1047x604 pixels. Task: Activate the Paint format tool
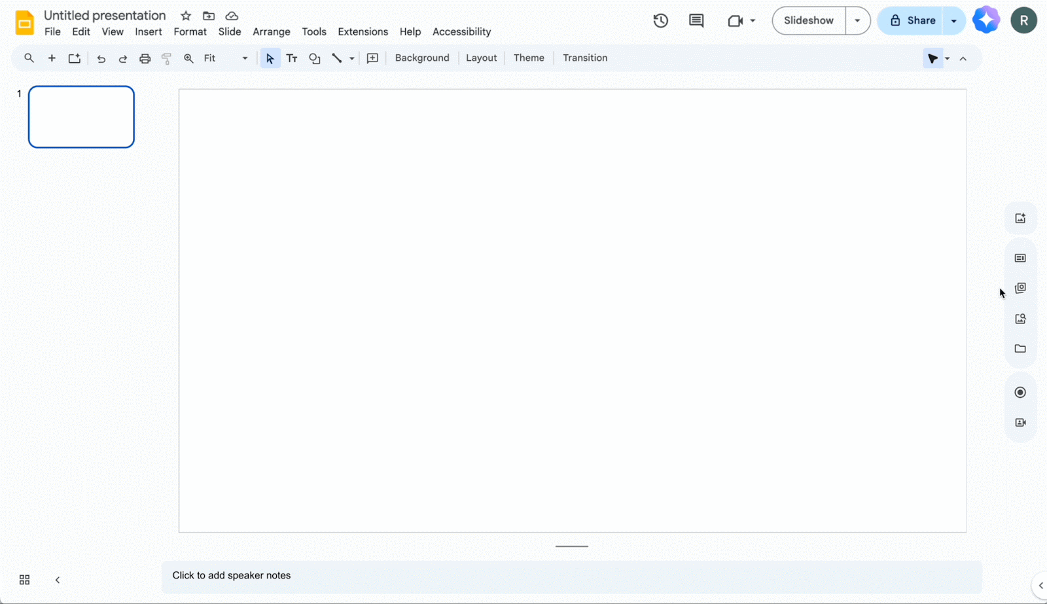(166, 58)
